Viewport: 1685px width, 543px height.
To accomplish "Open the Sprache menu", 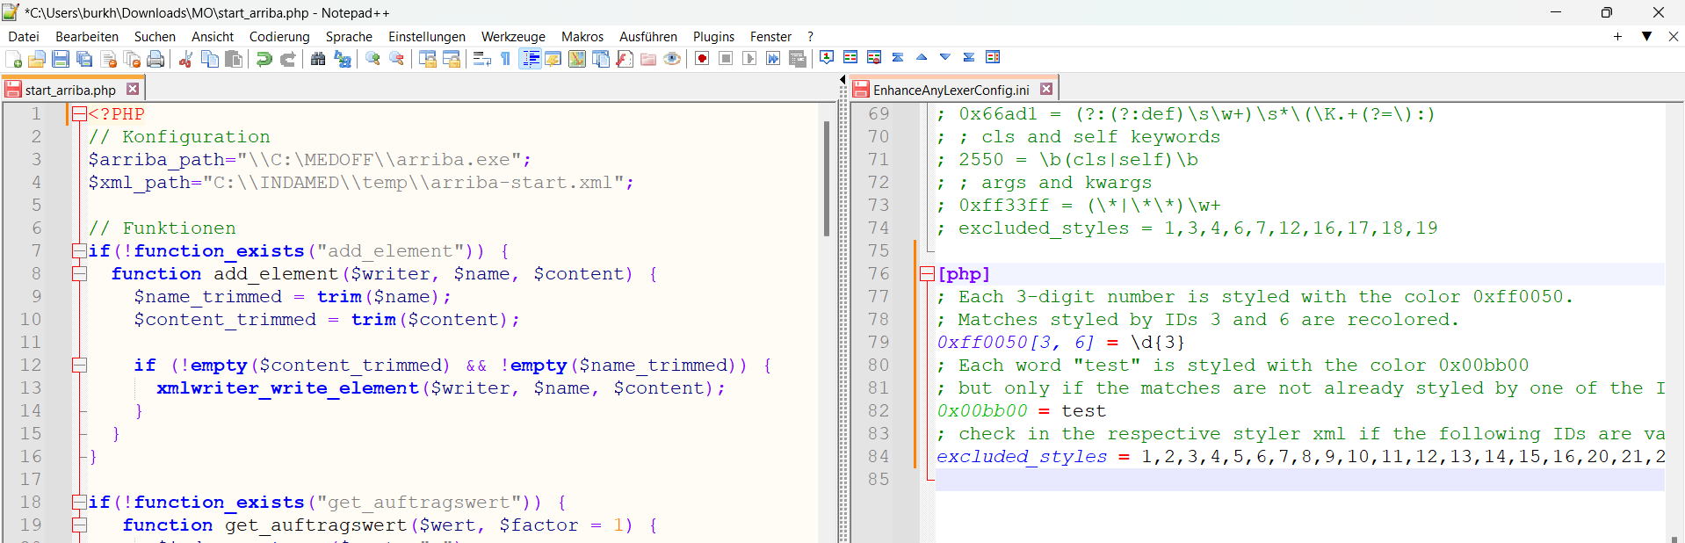I will (x=349, y=36).
